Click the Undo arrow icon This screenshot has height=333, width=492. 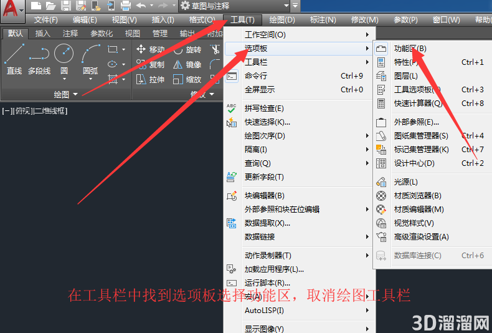(x=141, y=6)
